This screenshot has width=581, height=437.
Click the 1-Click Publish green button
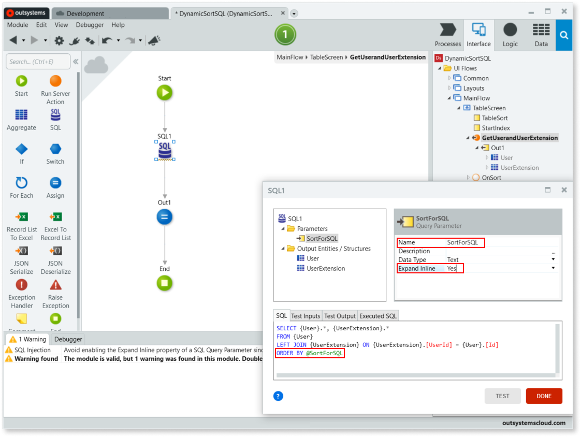[x=285, y=35]
